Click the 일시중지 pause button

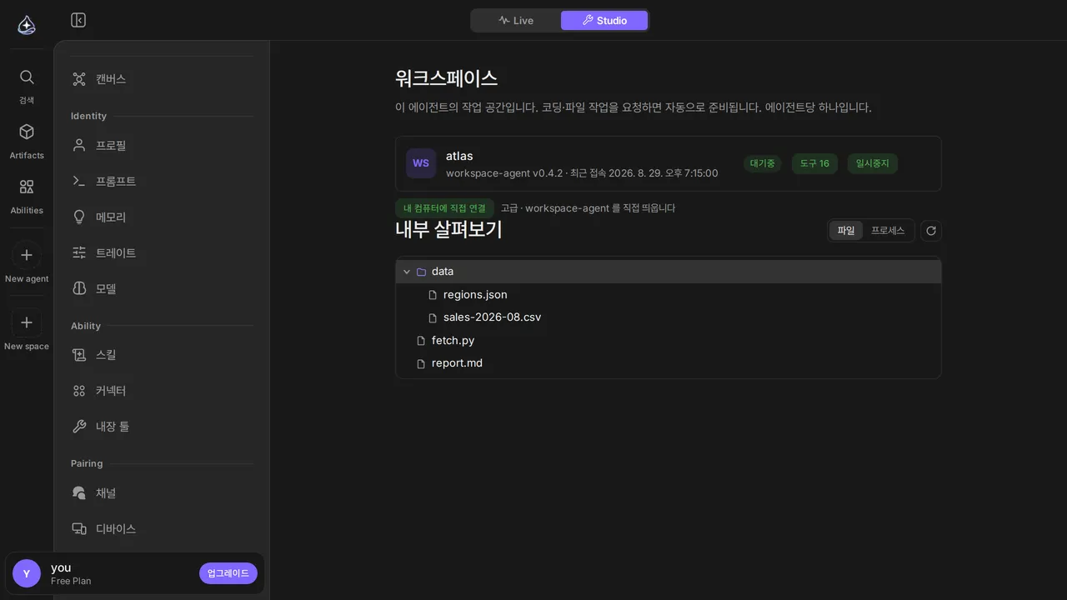click(872, 163)
